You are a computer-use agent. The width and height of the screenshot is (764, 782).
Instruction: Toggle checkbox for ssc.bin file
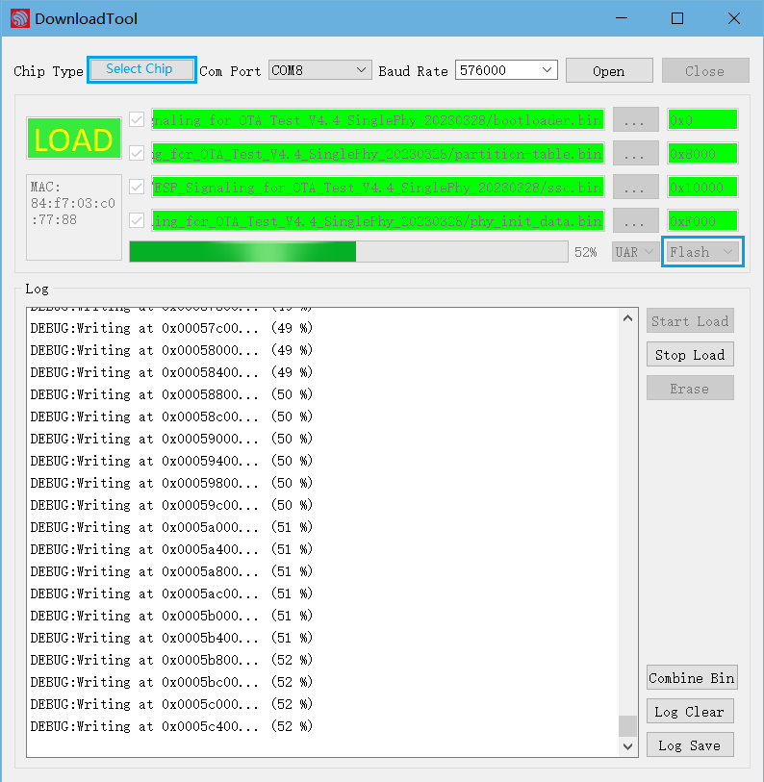(137, 187)
